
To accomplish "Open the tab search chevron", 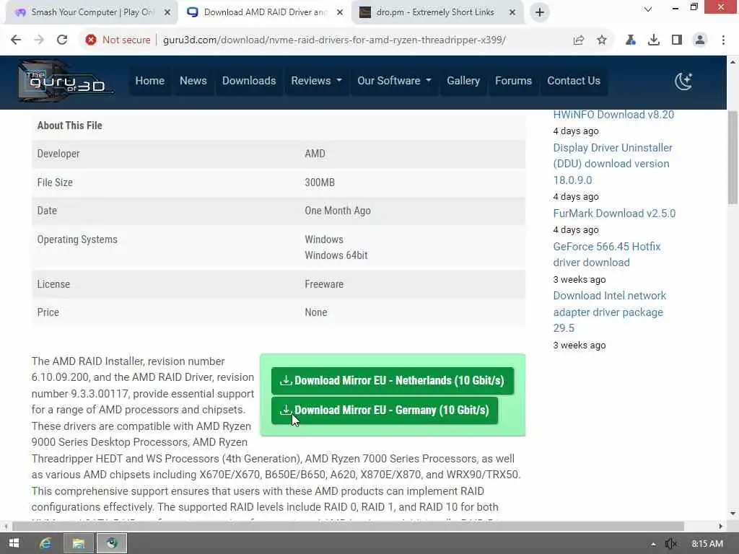I will pos(648,9).
